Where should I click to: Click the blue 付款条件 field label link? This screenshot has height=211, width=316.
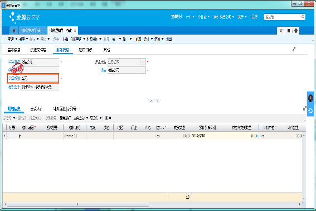point(14,87)
